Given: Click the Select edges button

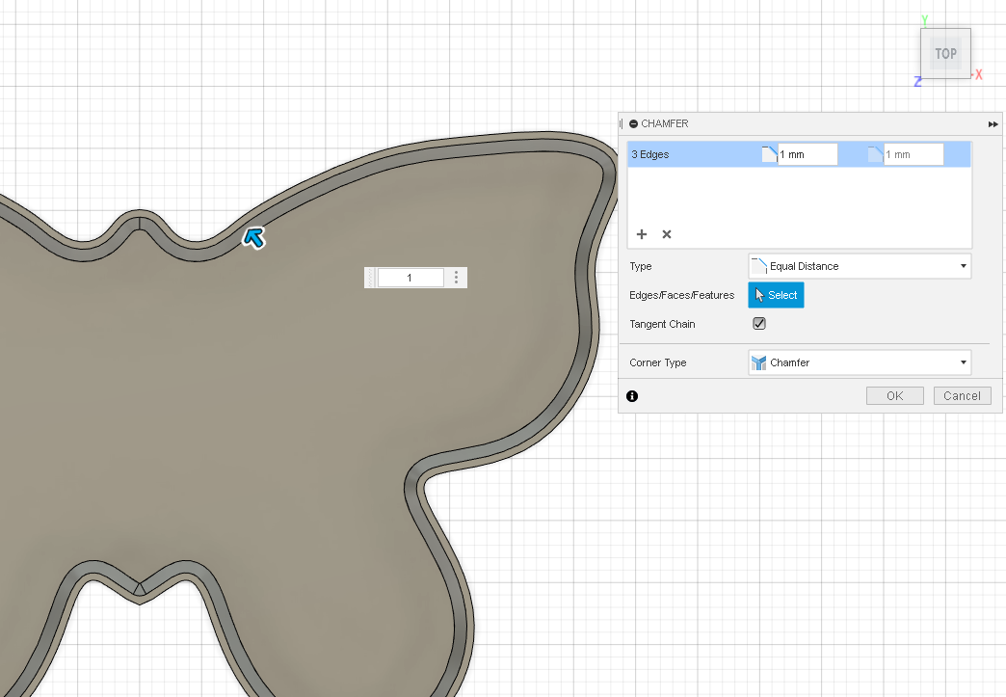Looking at the screenshot, I should 776,295.
